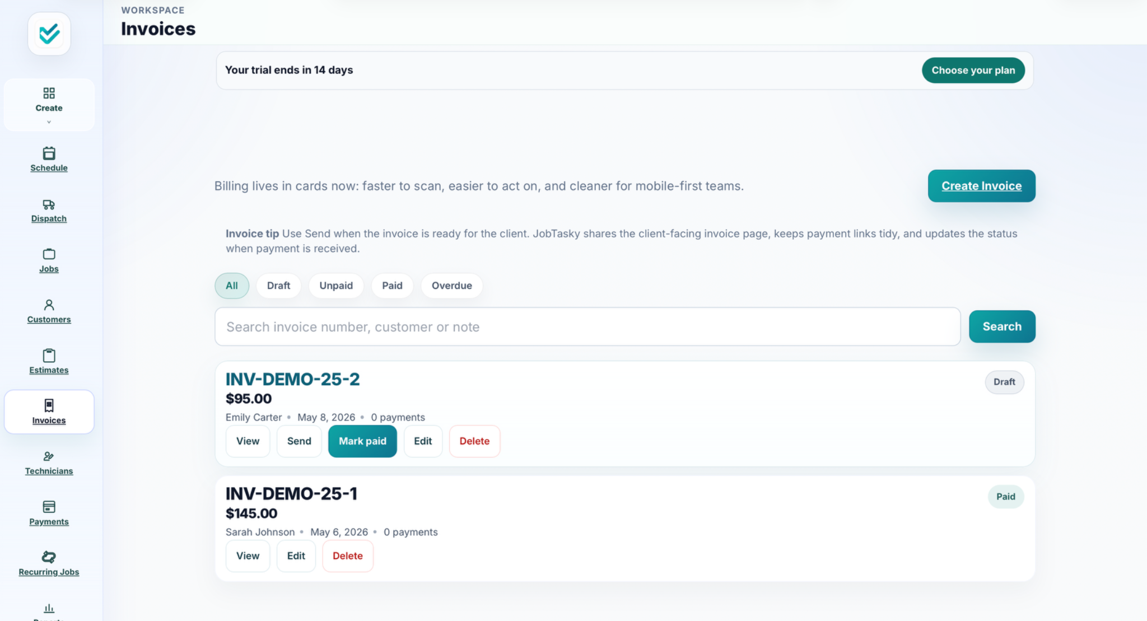
Task: Filter invoices by Paid
Action: [x=392, y=286]
